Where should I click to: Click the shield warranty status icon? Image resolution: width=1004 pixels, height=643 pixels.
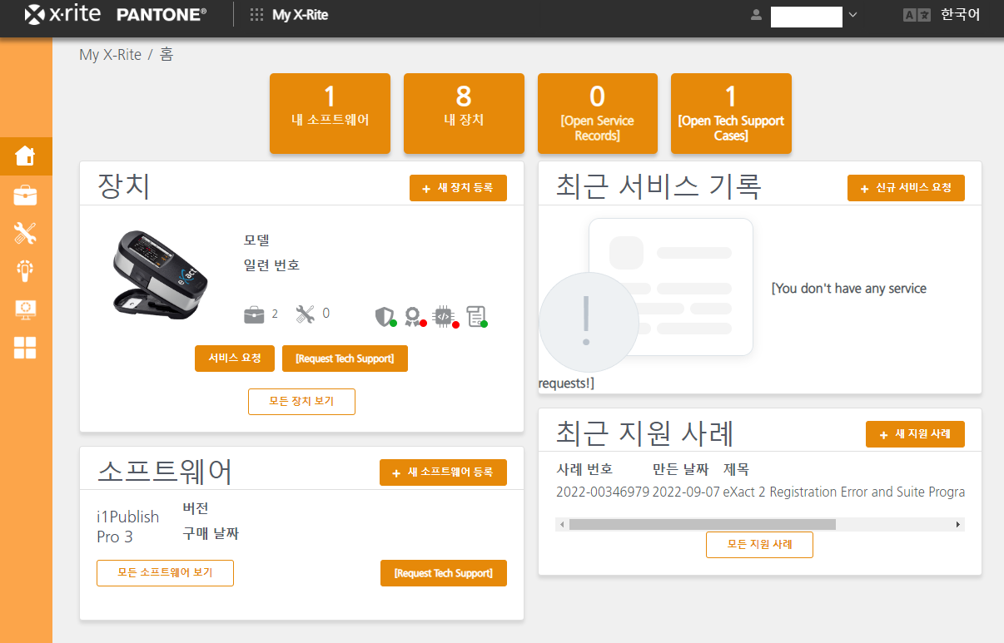pos(385,316)
